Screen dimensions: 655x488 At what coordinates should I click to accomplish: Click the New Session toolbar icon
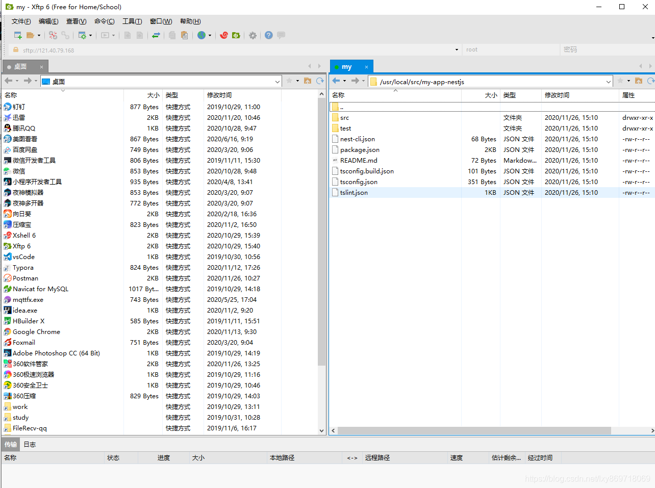pos(18,35)
